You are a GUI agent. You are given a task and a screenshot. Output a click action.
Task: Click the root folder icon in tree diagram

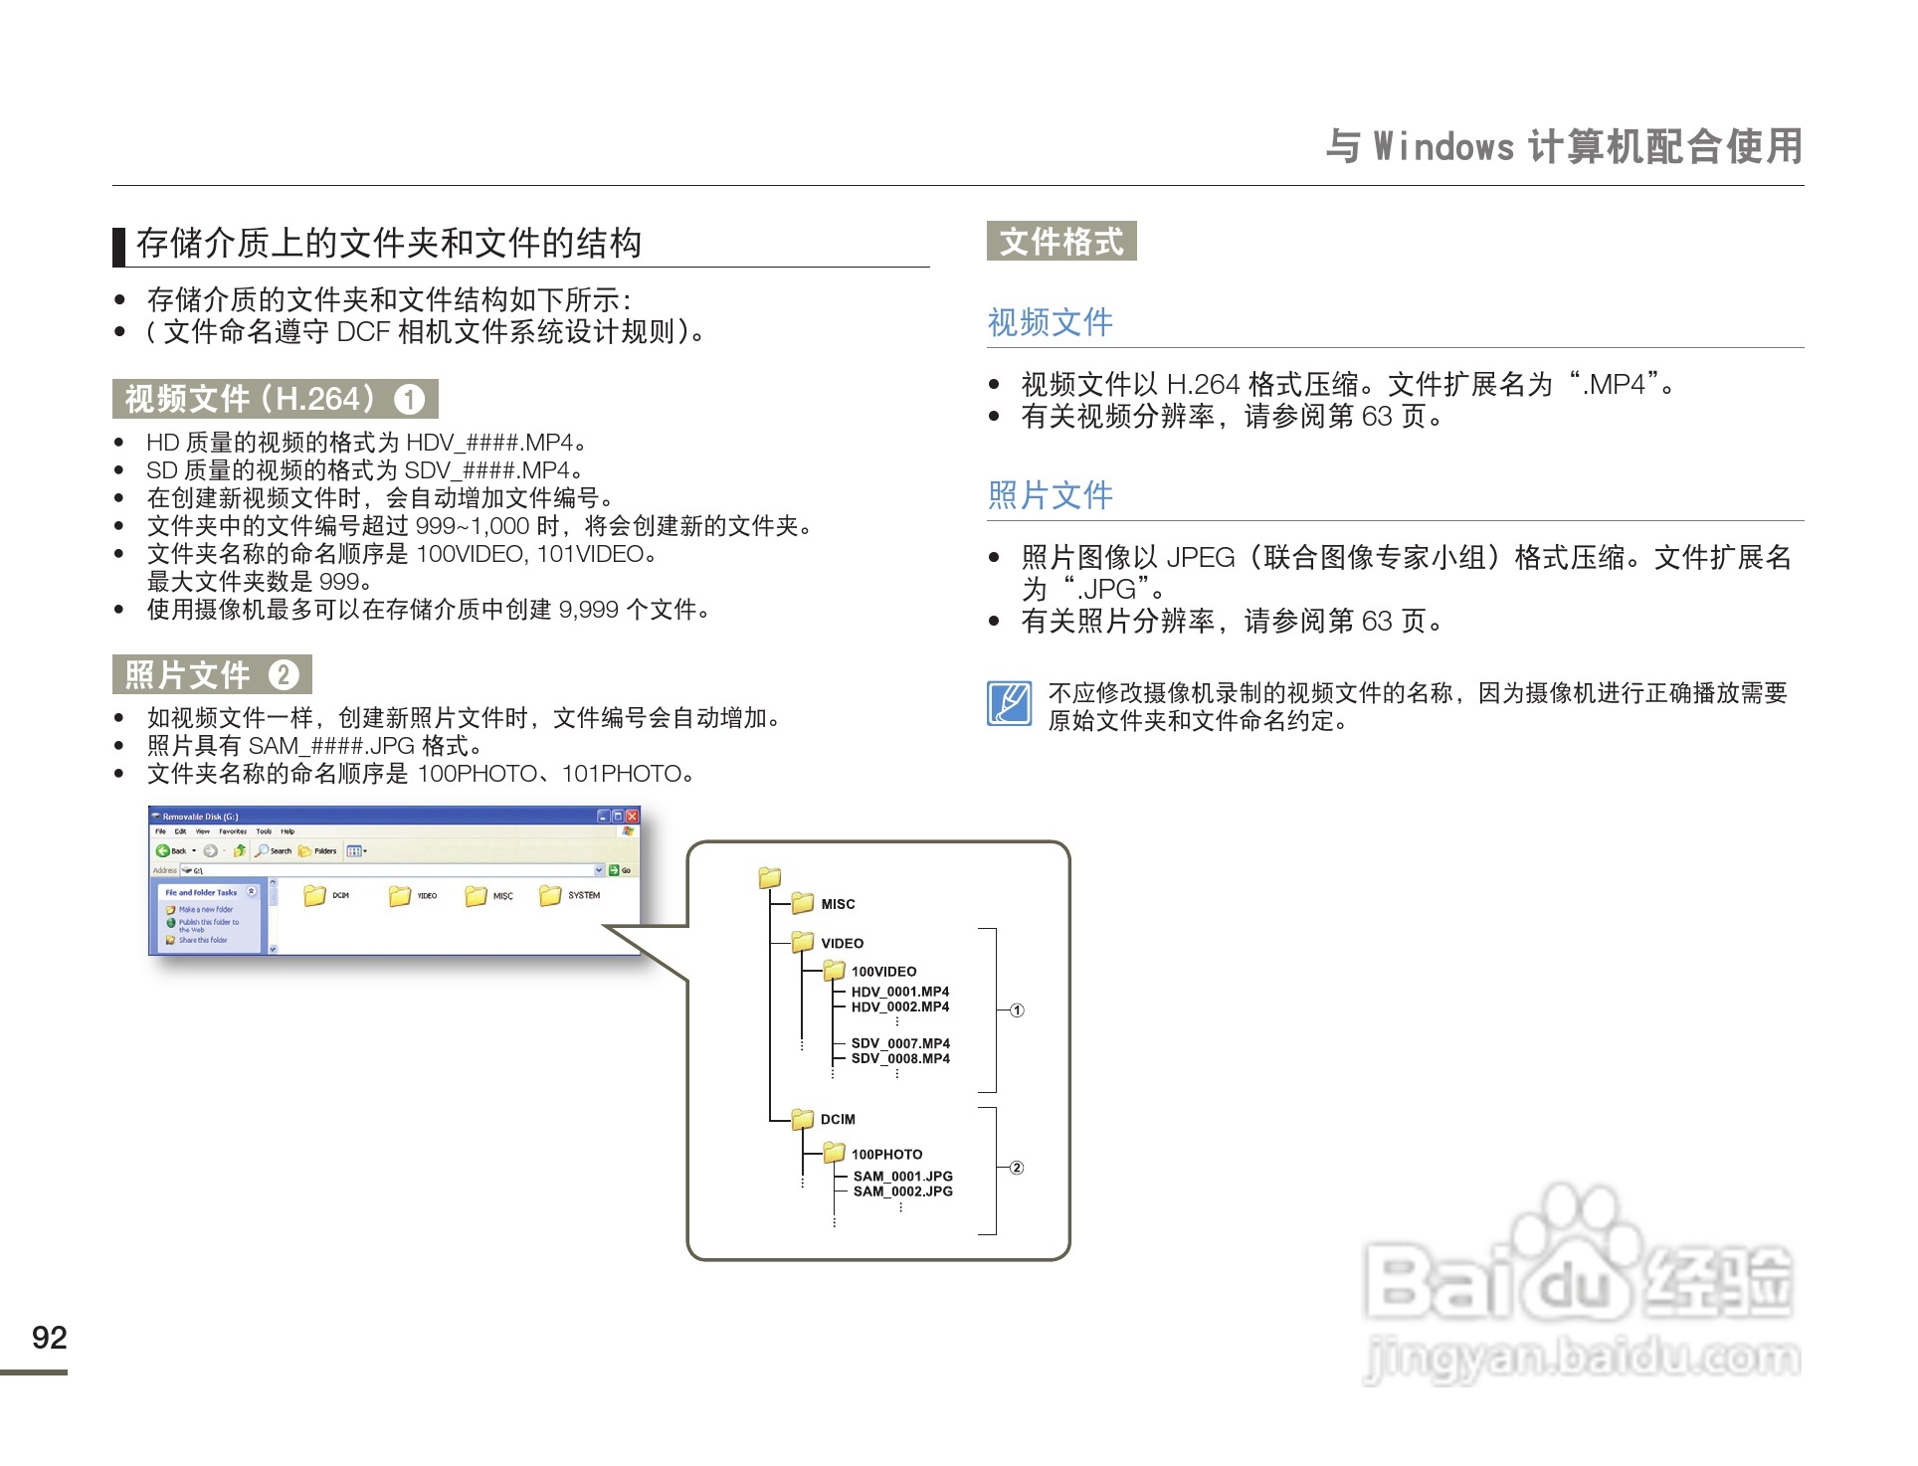[x=770, y=877]
